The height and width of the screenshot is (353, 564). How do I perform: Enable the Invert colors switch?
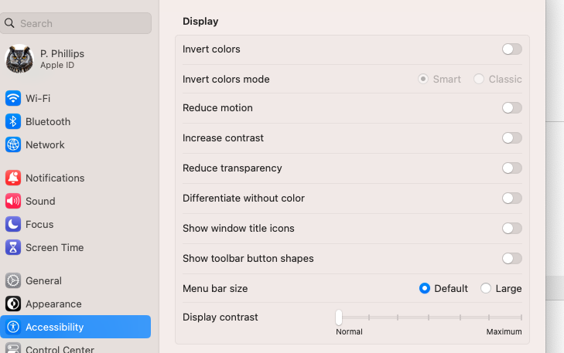[x=511, y=49]
